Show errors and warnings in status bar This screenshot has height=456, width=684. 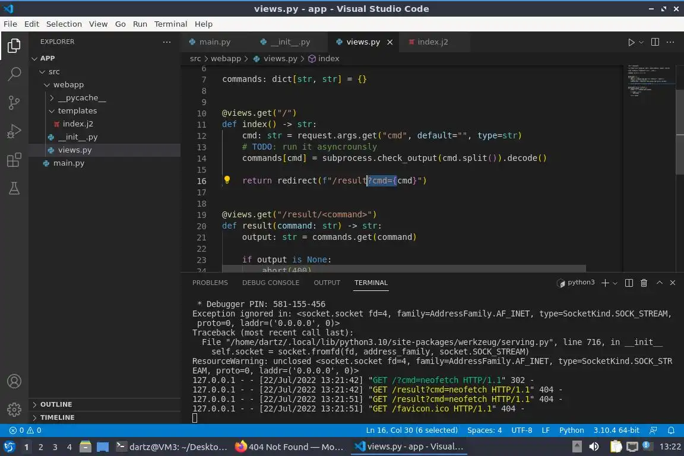(x=26, y=430)
